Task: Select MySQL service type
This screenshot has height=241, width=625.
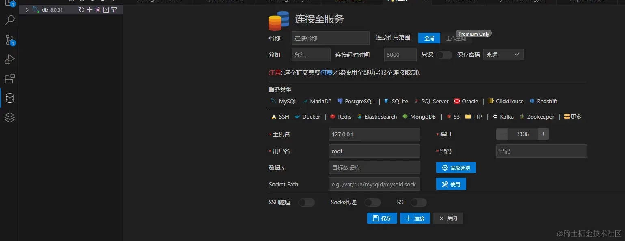Action: coord(284,101)
